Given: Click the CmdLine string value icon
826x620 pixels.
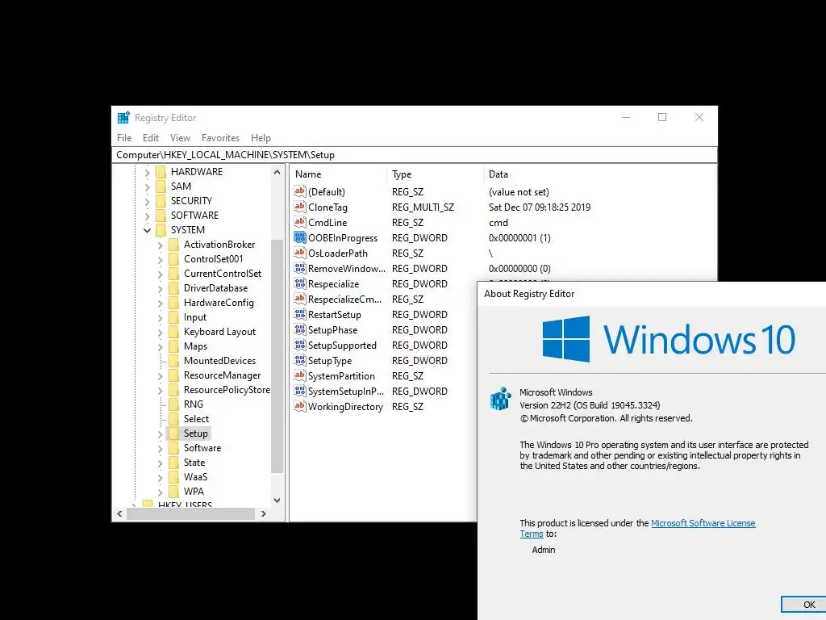Looking at the screenshot, I should coord(300,222).
